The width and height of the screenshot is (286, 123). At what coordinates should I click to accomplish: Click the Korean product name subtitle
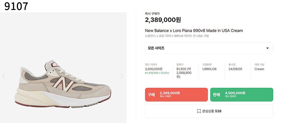(x=177, y=36)
